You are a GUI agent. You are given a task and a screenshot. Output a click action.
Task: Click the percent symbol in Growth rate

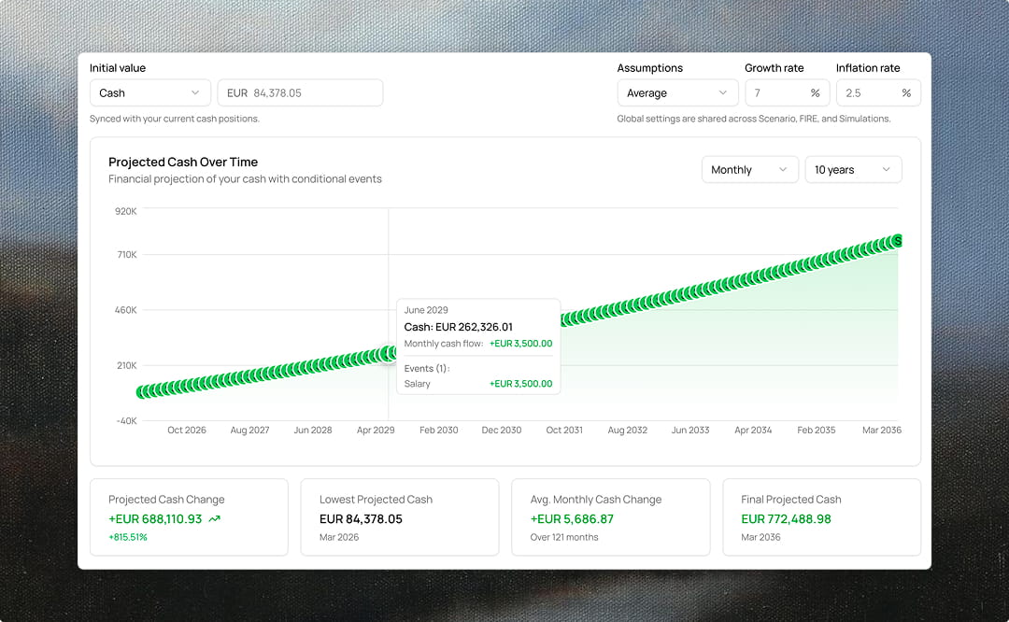(815, 93)
